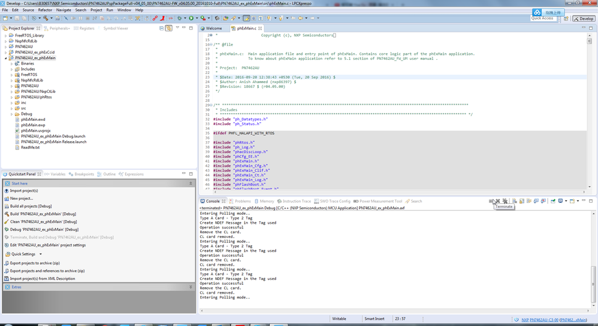Screen dimensions: 598x326
Task: Collapse the 'Start here' section
Action: tap(191, 184)
